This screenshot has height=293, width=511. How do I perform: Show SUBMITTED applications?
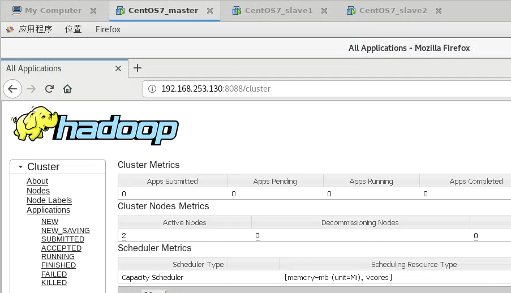pyautogui.click(x=63, y=239)
